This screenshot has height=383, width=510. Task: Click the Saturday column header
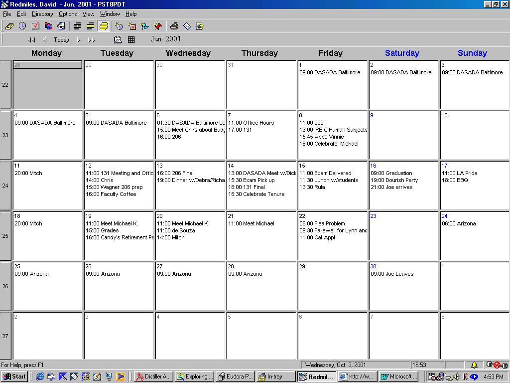pyautogui.click(x=402, y=53)
